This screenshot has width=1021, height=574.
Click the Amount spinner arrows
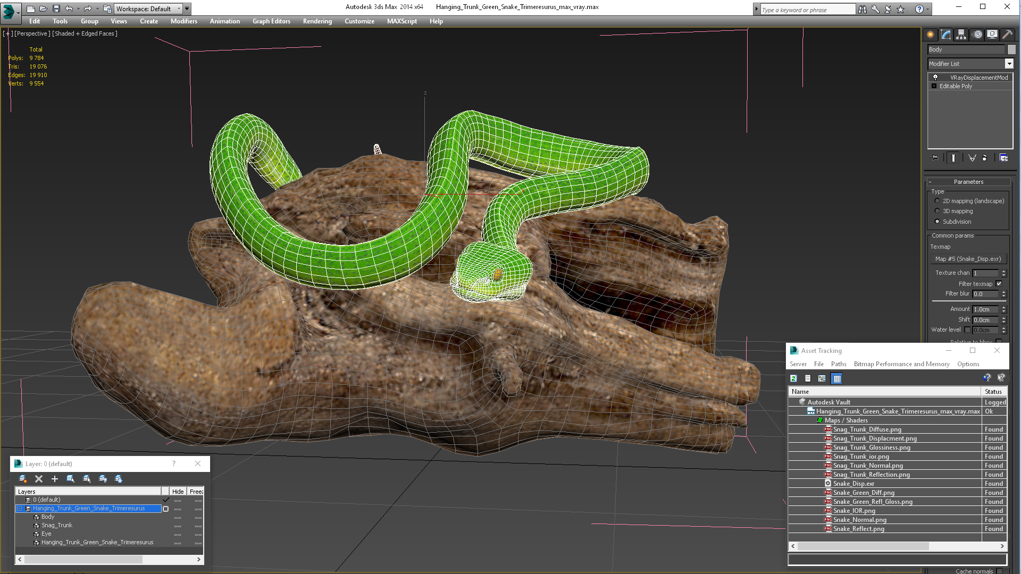pyautogui.click(x=1003, y=309)
